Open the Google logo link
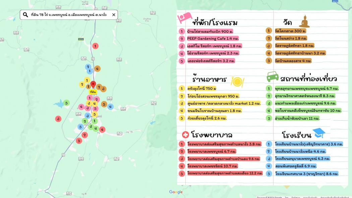 tap(176, 192)
